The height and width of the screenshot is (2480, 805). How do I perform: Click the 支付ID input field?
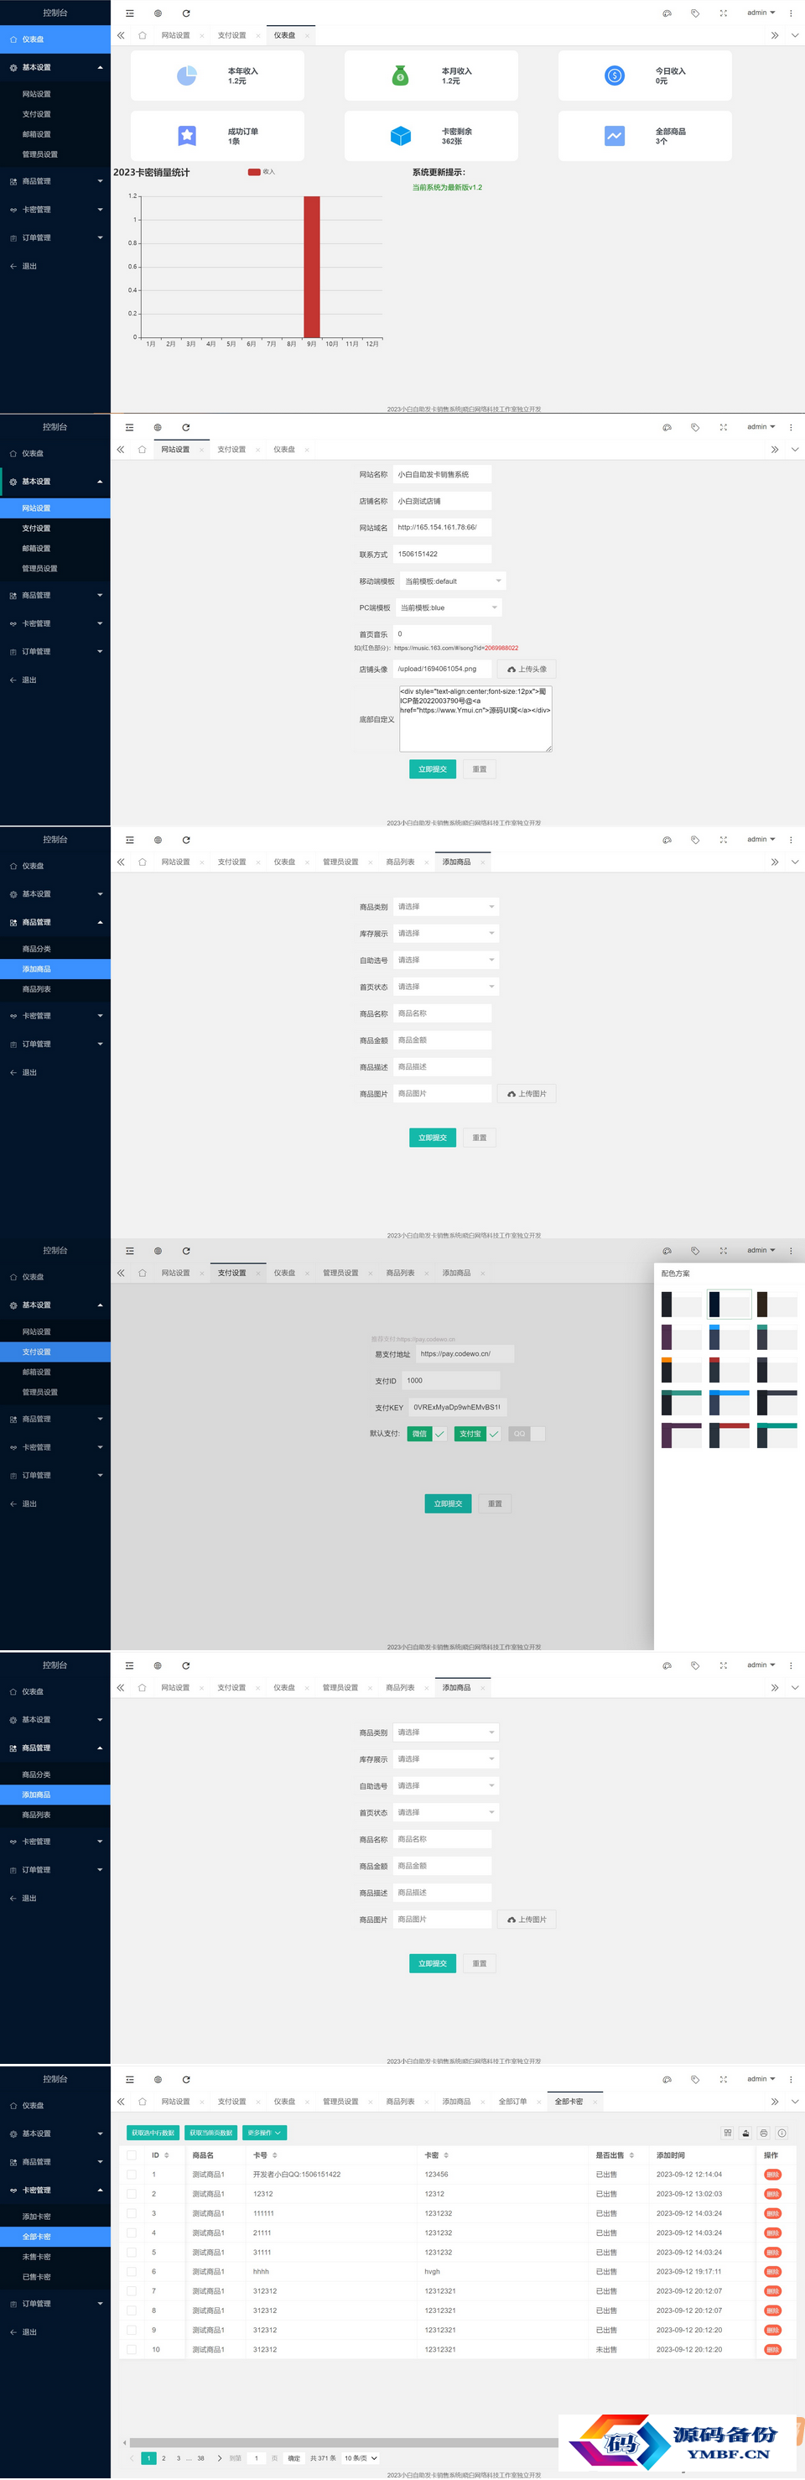click(451, 1381)
